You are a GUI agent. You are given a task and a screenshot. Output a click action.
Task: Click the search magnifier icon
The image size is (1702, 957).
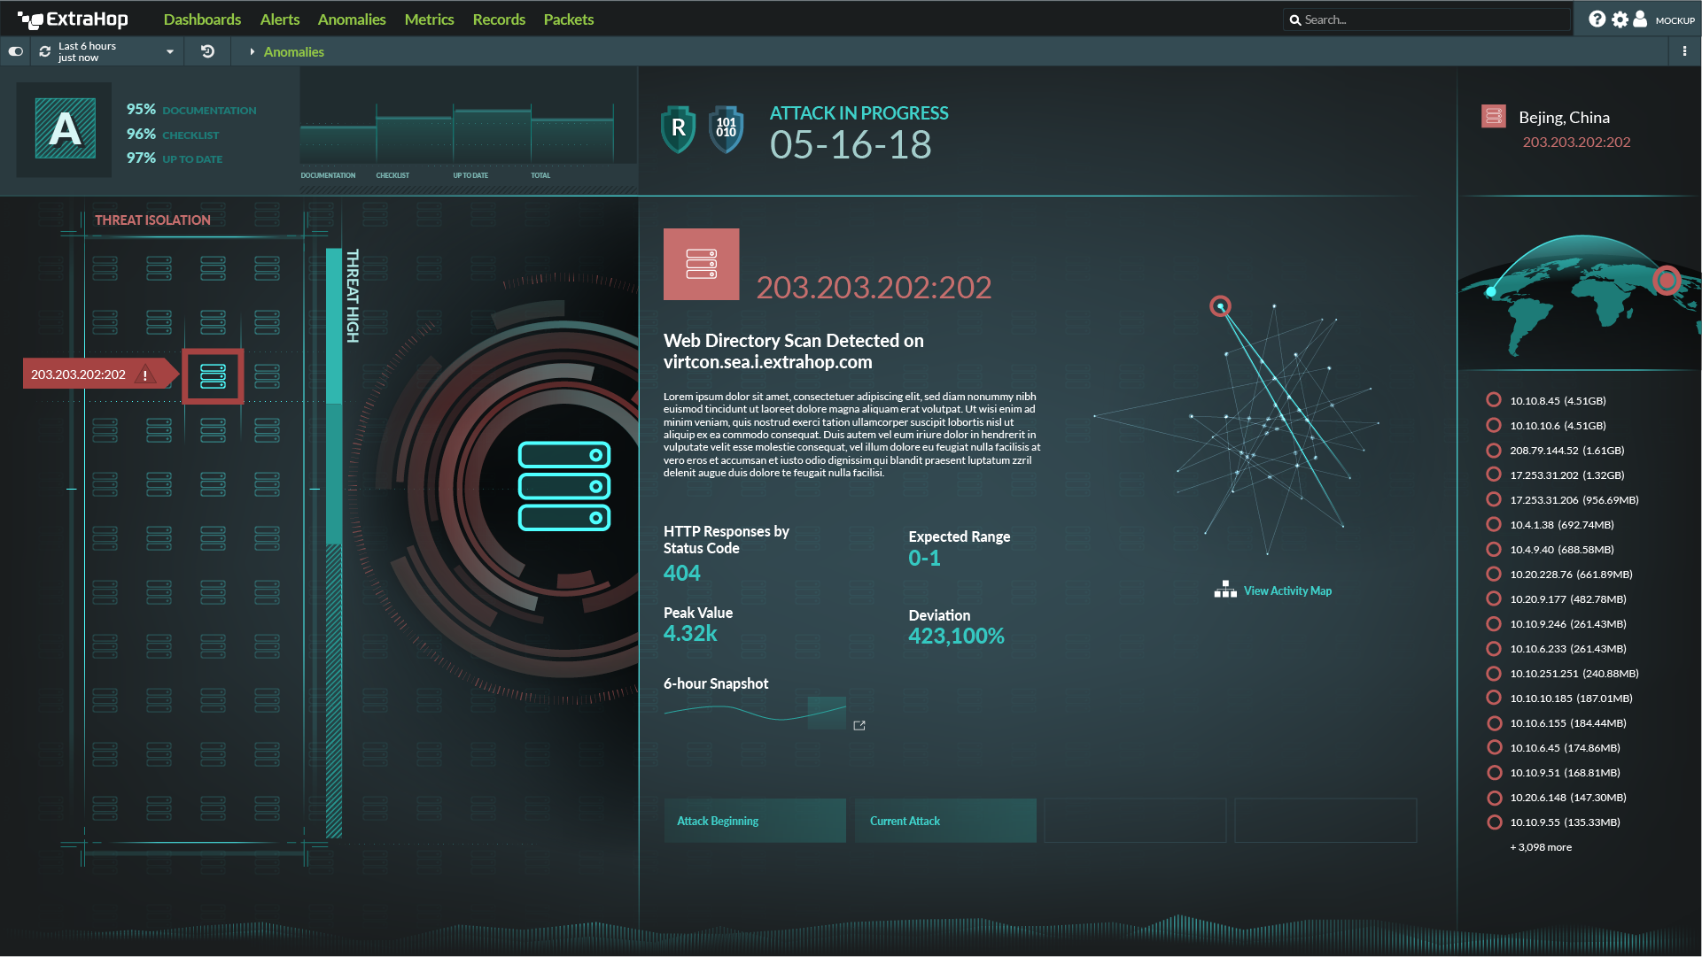tap(1294, 19)
